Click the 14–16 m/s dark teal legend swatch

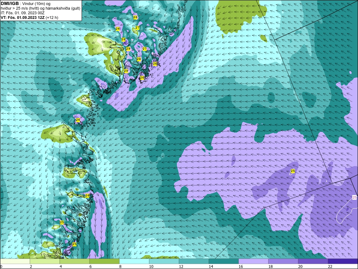click(223, 261)
